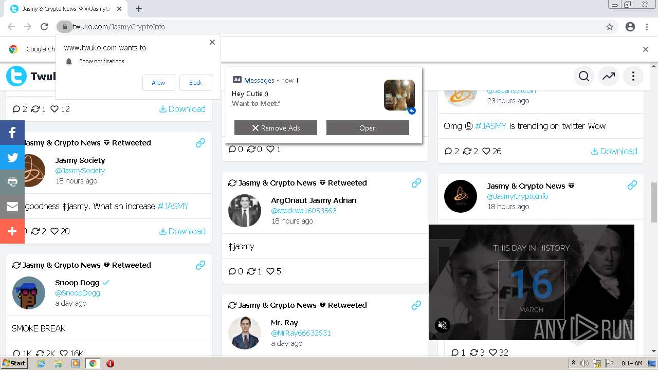
Task: Show hidden system tray icons
Action: click(x=573, y=363)
